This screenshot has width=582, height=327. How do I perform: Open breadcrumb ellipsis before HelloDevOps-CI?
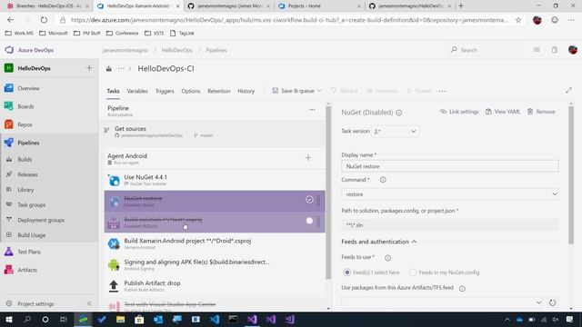click(x=121, y=69)
